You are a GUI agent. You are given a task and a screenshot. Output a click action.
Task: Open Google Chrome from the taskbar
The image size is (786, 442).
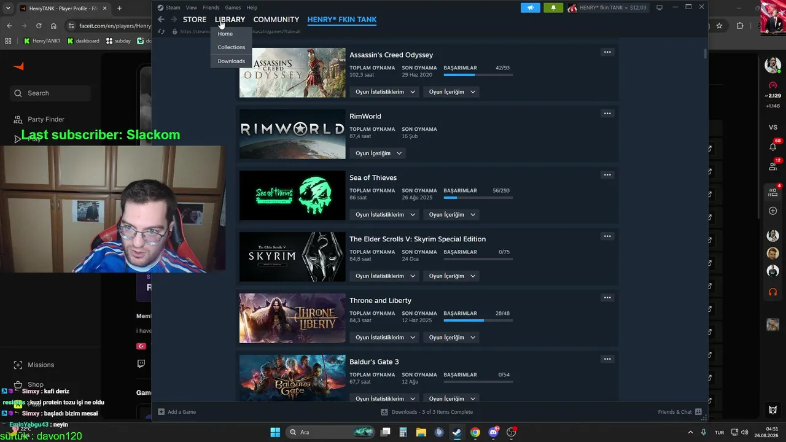pyautogui.click(x=475, y=432)
